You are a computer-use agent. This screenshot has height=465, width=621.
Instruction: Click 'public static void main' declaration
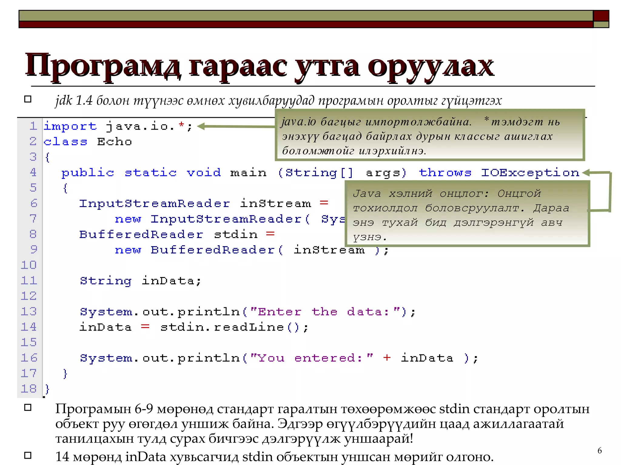(164, 173)
